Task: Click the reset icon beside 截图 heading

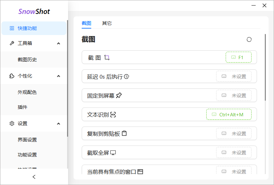Action: tap(249, 39)
